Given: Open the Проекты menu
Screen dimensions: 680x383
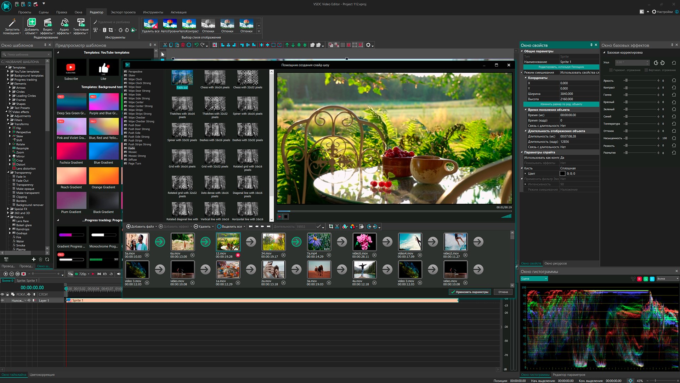Looking at the screenshot, I should (x=24, y=12).
